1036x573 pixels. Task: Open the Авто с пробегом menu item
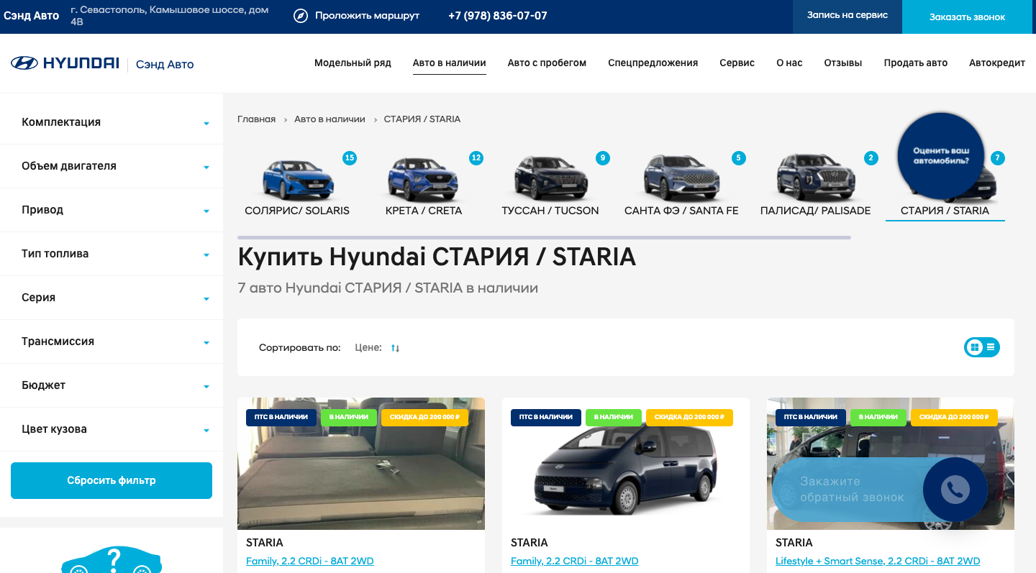(547, 63)
